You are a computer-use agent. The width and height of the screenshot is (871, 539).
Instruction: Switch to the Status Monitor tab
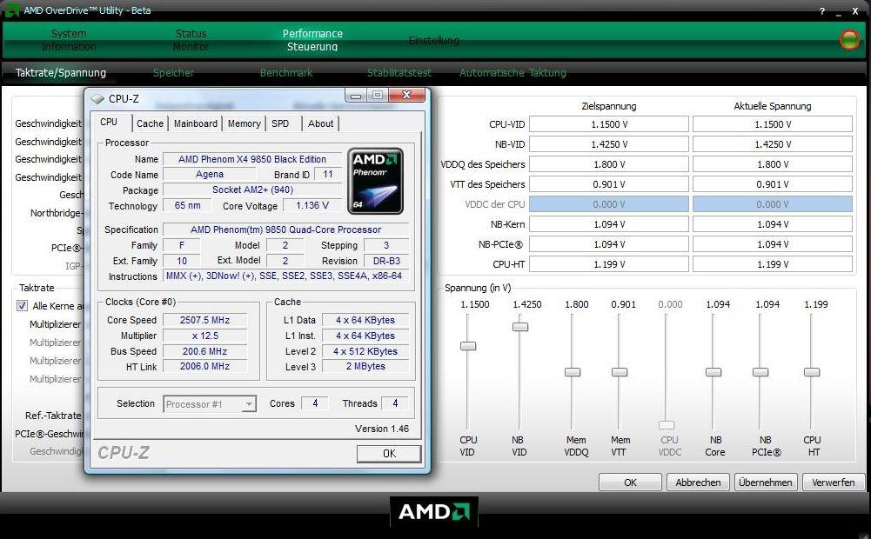click(191, 40)
